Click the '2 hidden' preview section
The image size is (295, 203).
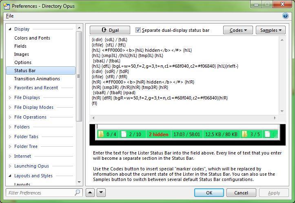pos(159,134)
